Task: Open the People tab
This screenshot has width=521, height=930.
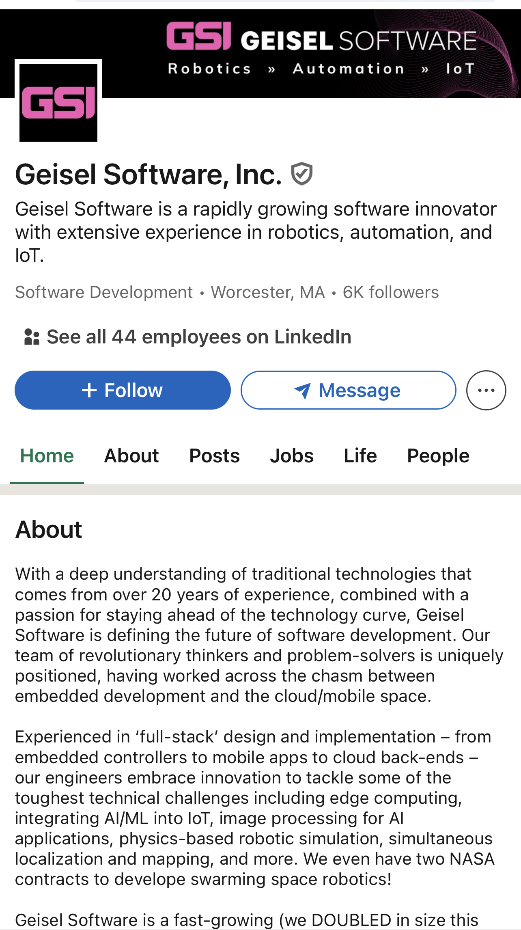Action: point(438,456)
